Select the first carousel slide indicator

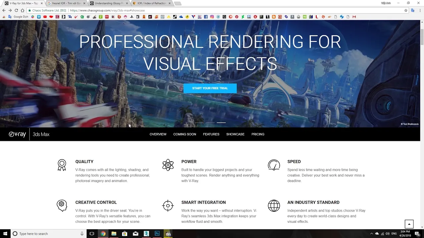pos(199,123)
